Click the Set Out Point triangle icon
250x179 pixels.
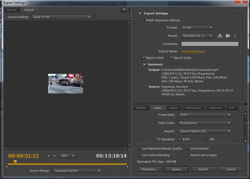tap(54, 156)
